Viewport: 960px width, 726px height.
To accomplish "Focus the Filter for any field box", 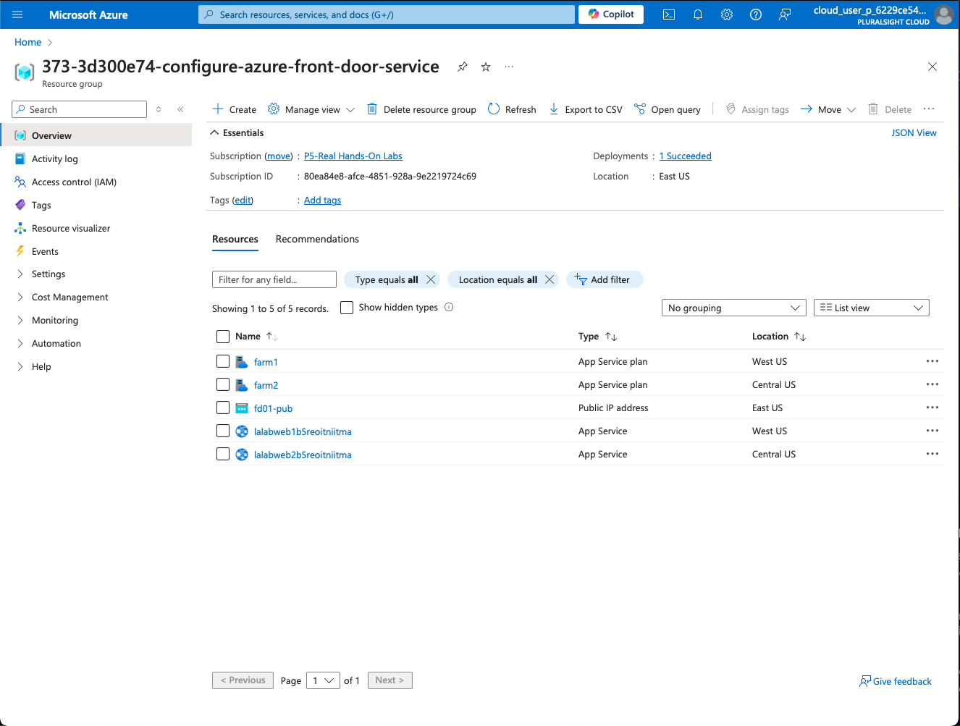I will click(274, 279).
